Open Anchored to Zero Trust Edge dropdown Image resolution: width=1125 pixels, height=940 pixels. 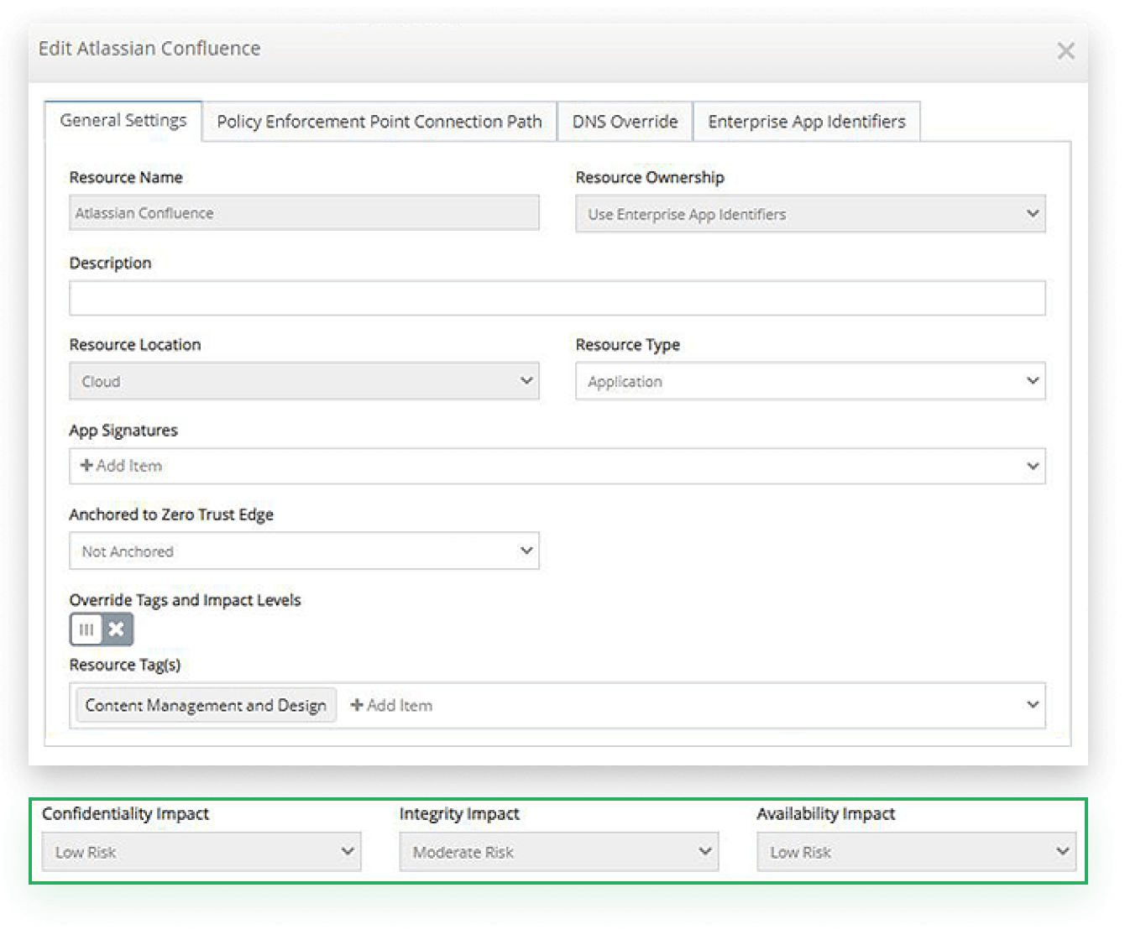tap(304, 551)
